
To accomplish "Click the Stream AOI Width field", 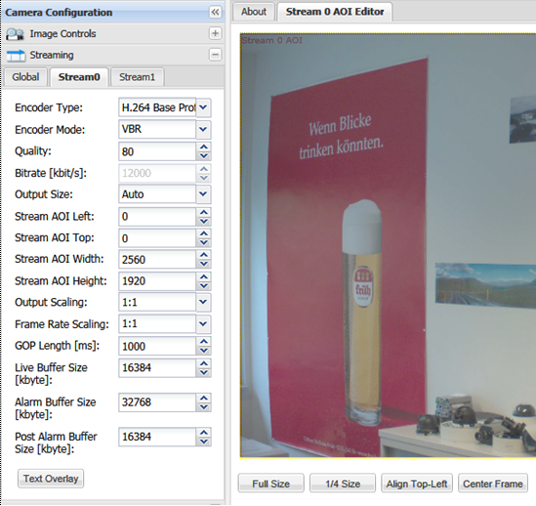I will [157, 259].
